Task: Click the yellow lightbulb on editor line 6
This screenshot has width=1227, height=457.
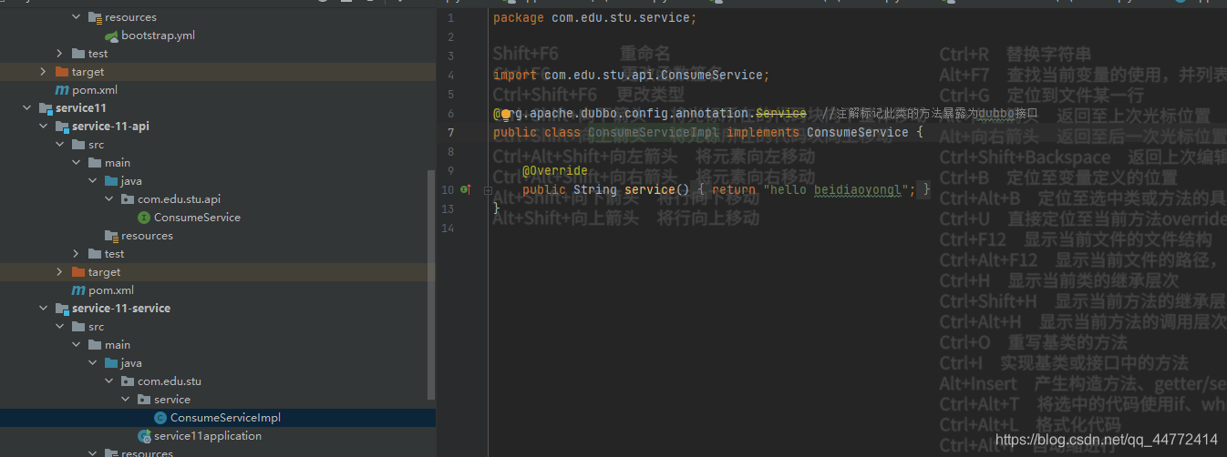Action: [505, 115]
